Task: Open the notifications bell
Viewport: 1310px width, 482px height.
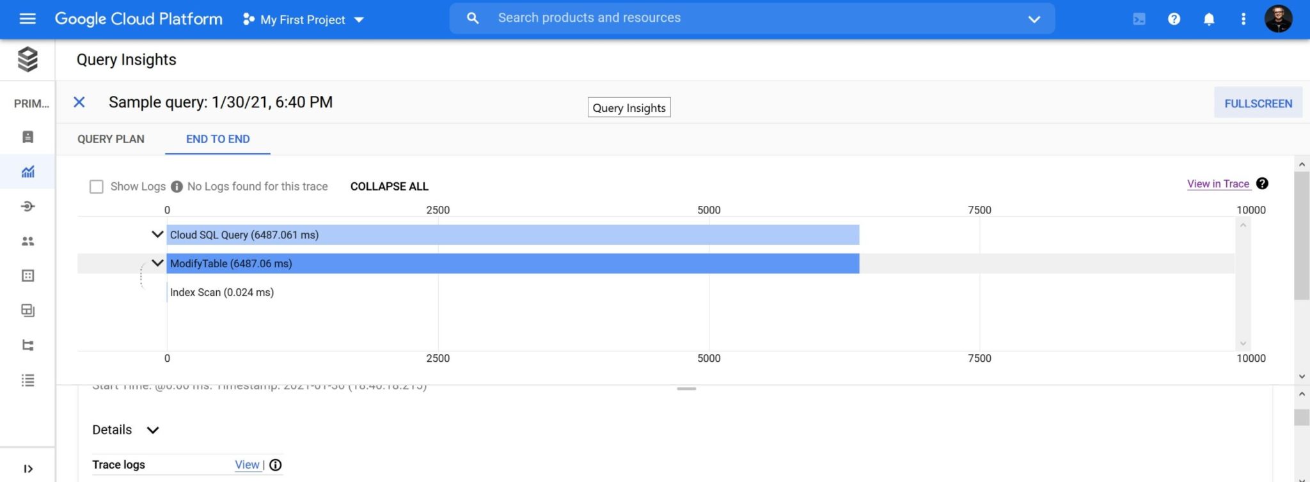Action: pos(1209,19)
